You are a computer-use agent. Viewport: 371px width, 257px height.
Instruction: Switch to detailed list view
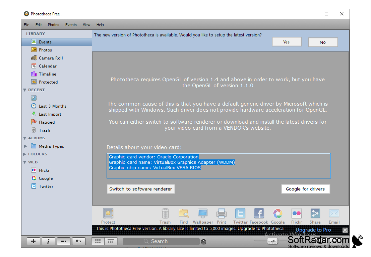(111, 241)
